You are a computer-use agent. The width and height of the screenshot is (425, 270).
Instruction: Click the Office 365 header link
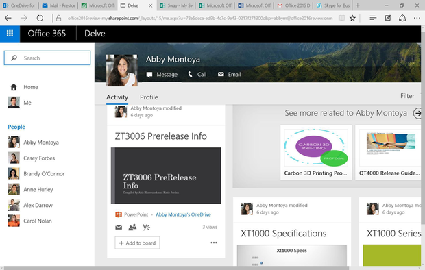click(x=47, y=34)
